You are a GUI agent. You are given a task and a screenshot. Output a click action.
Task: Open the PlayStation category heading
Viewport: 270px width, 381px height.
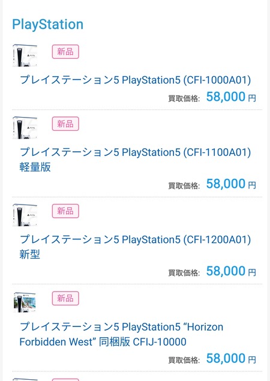[x=47, y=24]
